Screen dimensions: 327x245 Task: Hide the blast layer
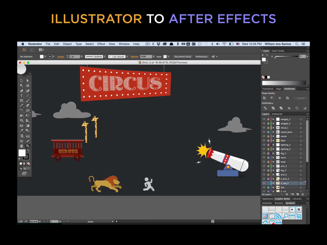coord(264,141)
